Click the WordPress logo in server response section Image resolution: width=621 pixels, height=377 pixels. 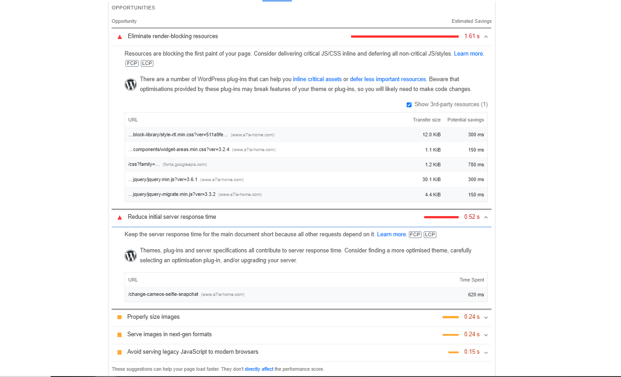coord(130,256)
